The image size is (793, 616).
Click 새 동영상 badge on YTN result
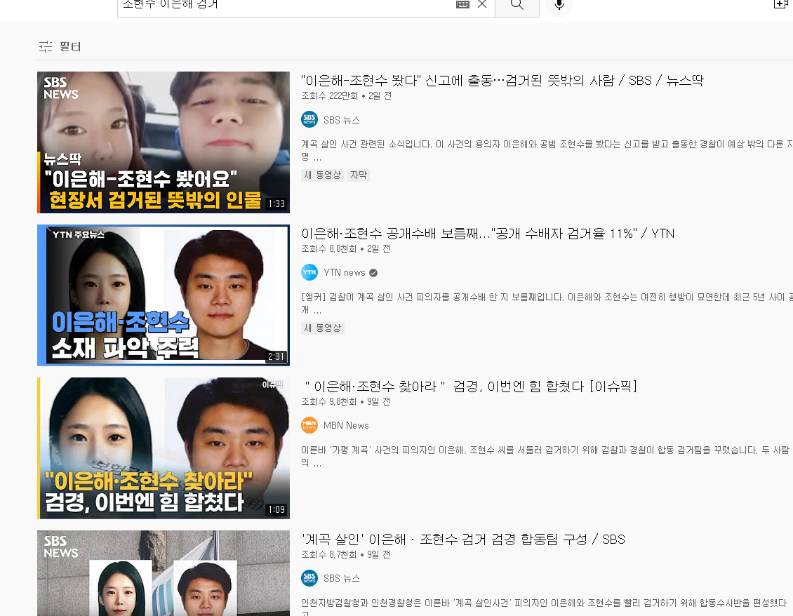pyautogui.click(x=323, y=328)
